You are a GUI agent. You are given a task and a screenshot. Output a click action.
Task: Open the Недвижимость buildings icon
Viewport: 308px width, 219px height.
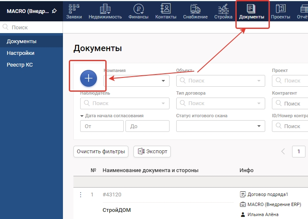click(105, 8)
